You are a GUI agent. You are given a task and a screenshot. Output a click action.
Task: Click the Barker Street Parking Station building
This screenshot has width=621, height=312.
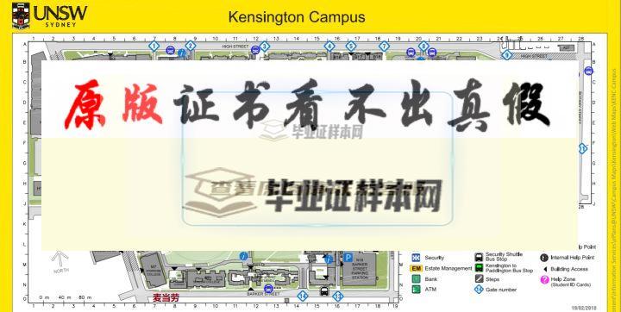tap(360, 269)
